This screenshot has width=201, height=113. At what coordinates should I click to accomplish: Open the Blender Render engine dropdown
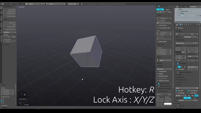pos(73,4)
